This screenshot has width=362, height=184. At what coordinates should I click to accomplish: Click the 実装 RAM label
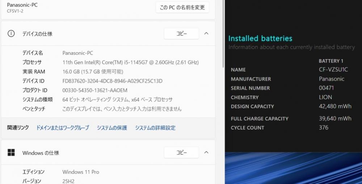34,72
